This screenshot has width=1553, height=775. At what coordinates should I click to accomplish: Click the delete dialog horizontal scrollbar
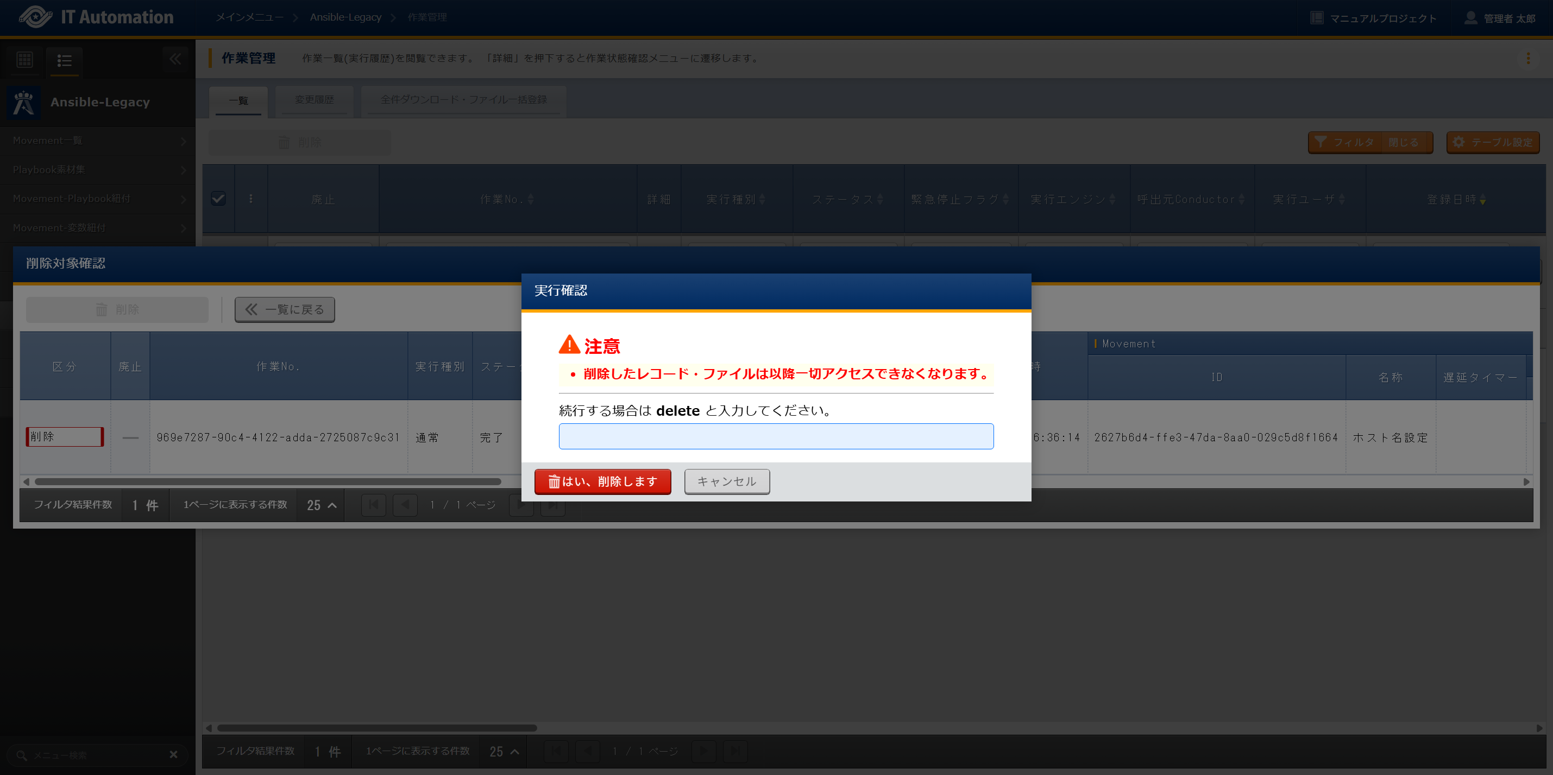tap(268, 482)
